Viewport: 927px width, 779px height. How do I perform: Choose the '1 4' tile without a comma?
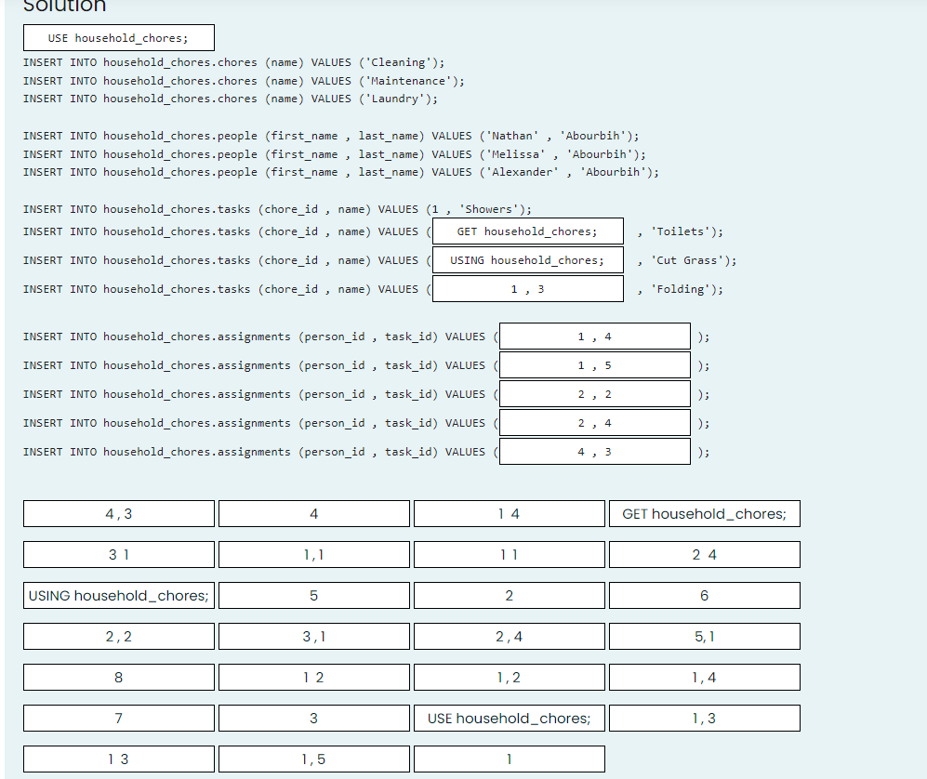coord(509,514)
